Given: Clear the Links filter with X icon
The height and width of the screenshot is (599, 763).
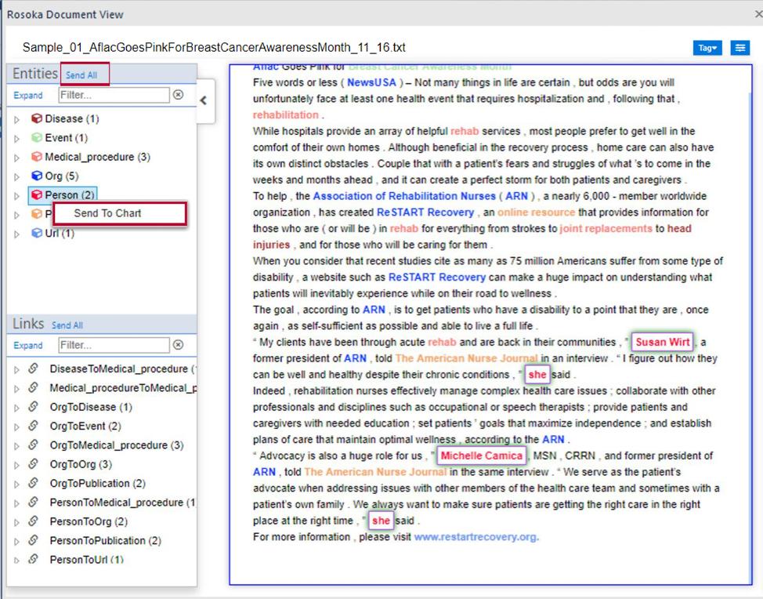Looking at the screenshot, I should point(178,345).
